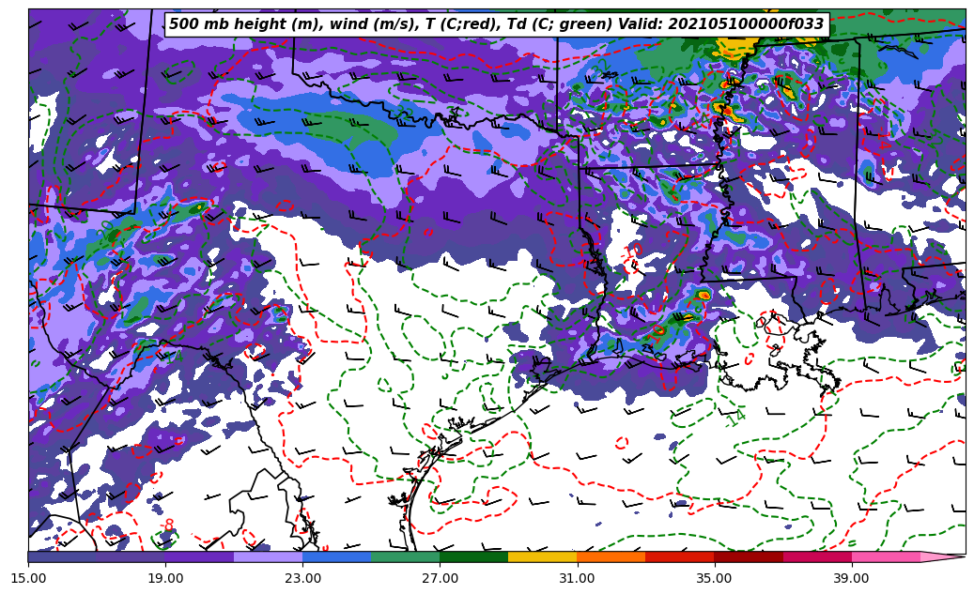
Task: Choose the light lavender colorbar segment
Action: tap(268, 556)
